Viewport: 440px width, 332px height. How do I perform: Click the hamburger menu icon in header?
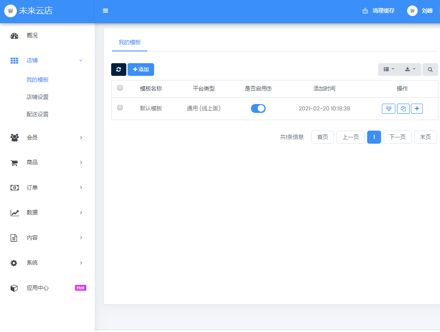105,11
